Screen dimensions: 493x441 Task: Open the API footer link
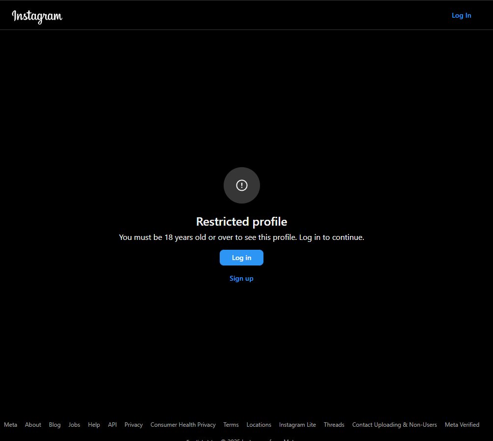(x=112, y=425)
